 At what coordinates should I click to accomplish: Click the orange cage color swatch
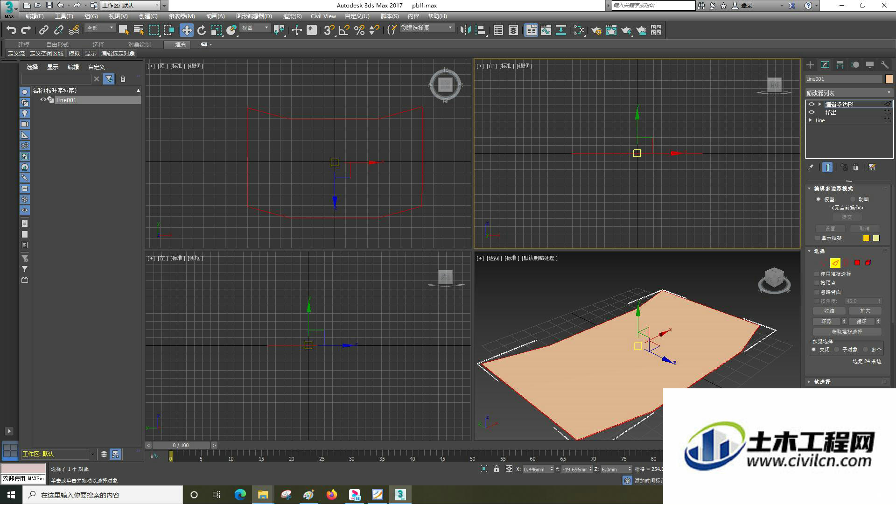tap(866, 238)
